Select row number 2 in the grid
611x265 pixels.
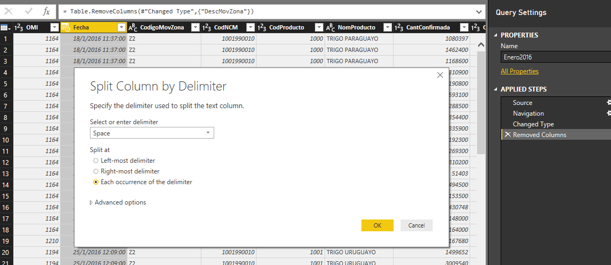5,50
